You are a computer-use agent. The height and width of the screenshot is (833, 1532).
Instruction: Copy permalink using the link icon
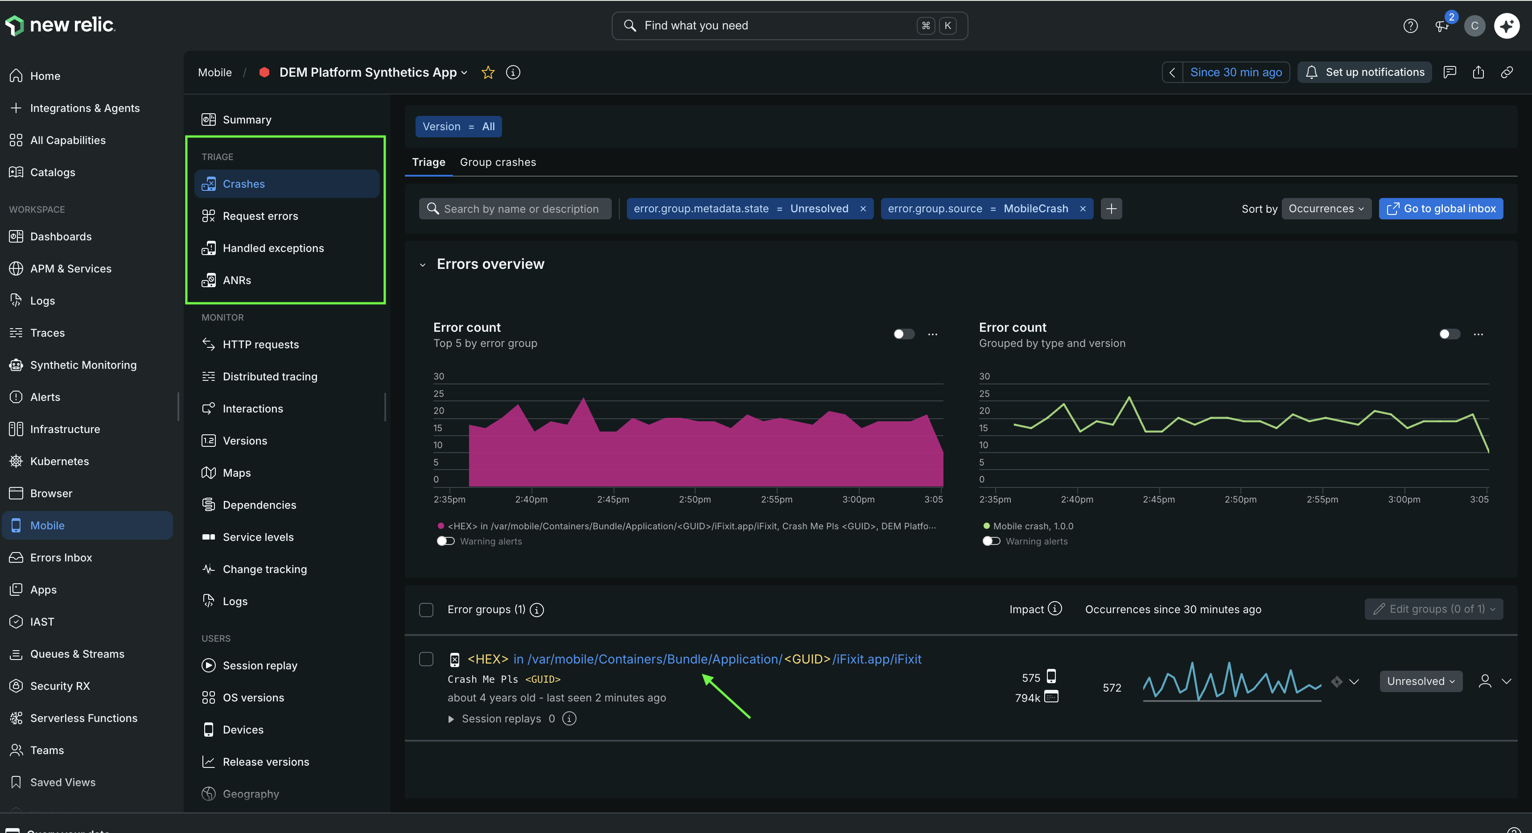click(1507, 72)
